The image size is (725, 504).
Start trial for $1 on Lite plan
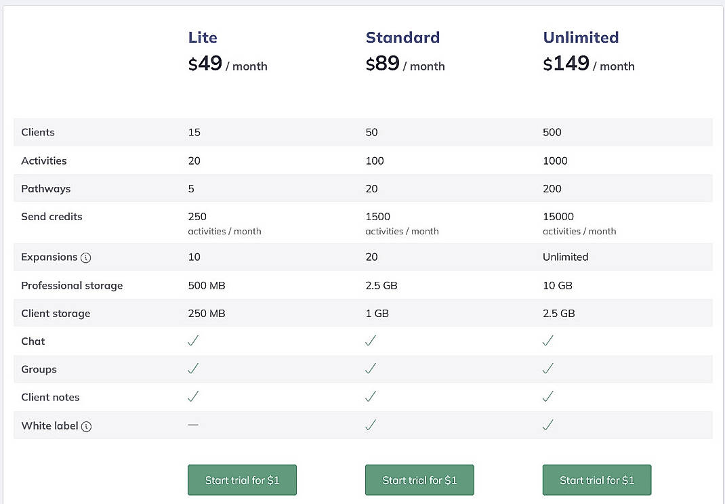[x=242, y=480]
